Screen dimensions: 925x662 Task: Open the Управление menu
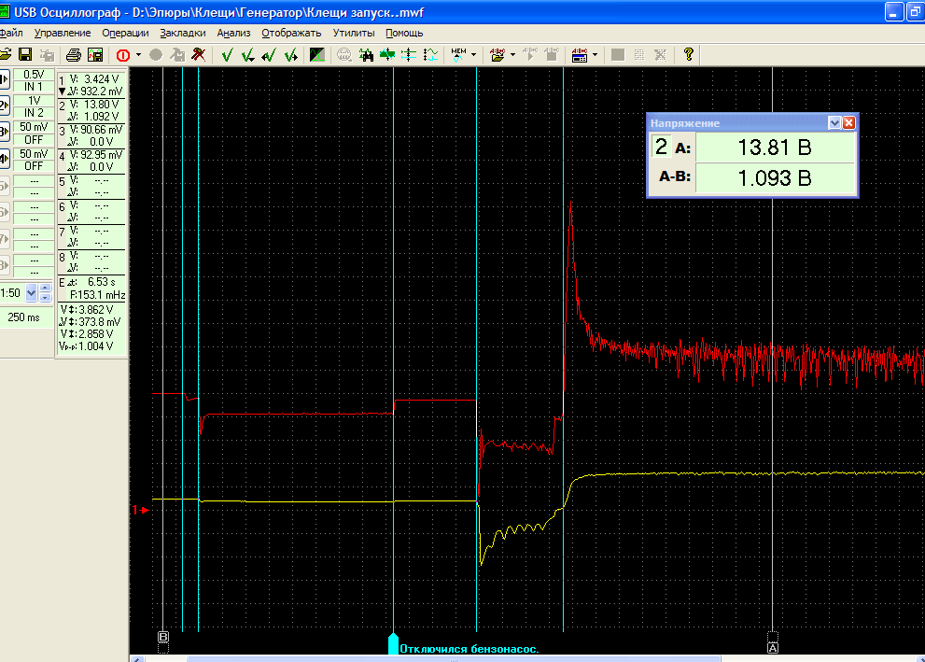[x=63, y=33]
